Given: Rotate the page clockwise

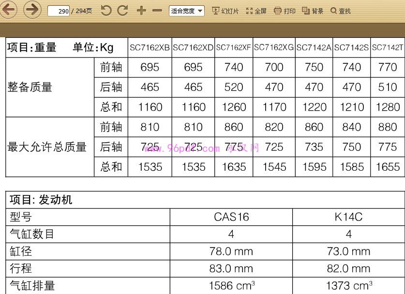Looking at the screenshot, I should (123, 11).
